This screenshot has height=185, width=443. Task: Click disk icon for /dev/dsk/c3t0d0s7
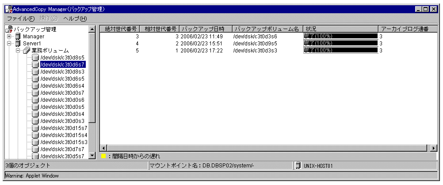tap(35, 92)
